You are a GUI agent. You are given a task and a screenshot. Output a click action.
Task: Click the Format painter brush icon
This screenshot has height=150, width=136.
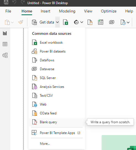point(20,22)
